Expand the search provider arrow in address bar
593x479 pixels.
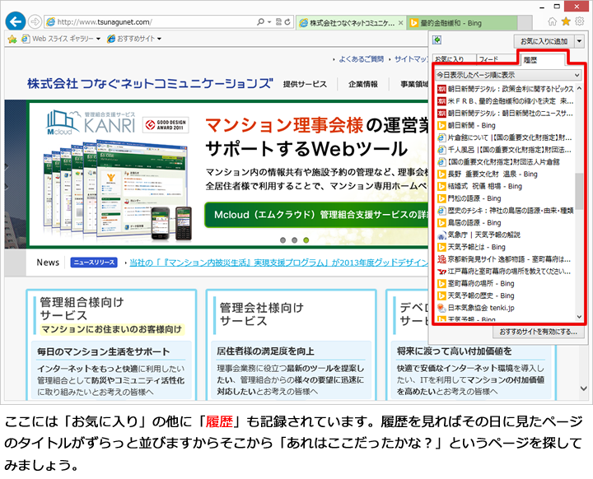tap(269, 22)
